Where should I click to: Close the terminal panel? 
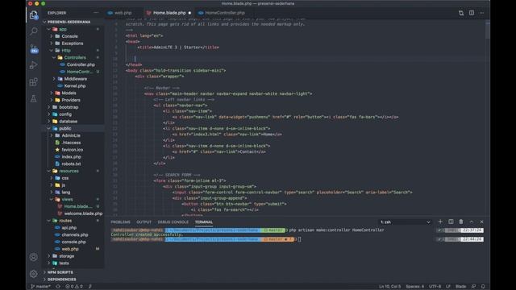coord(482,222)
